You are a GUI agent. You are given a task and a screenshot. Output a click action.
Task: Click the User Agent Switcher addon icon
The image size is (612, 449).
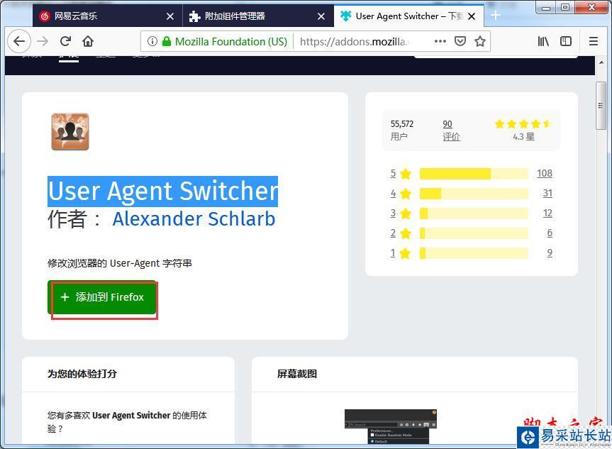70,131
